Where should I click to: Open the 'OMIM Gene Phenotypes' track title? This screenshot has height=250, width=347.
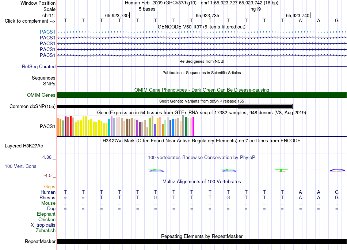tap(202, 90)
